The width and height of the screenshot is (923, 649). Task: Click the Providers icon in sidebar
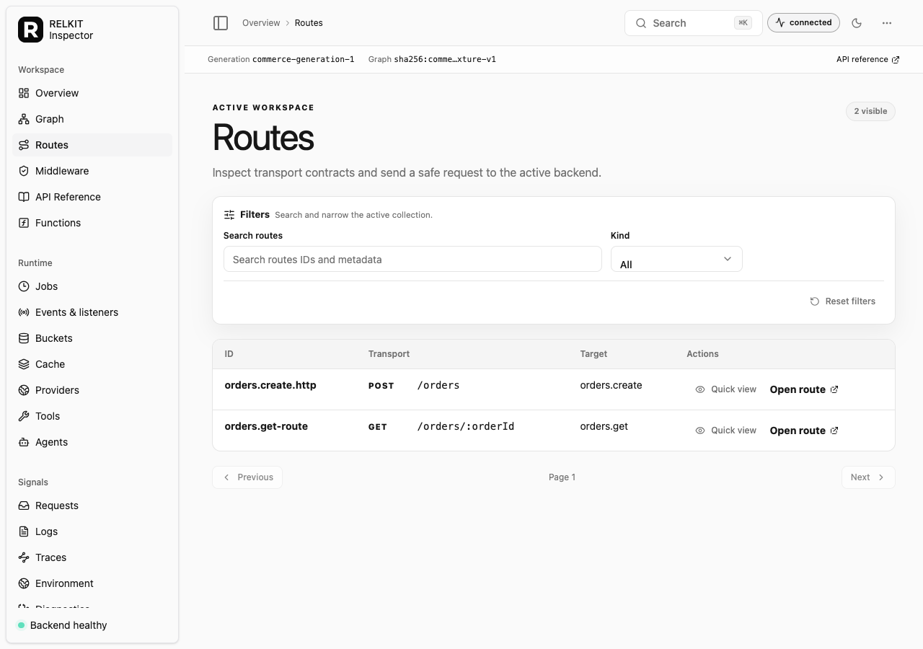coord(24,390)
